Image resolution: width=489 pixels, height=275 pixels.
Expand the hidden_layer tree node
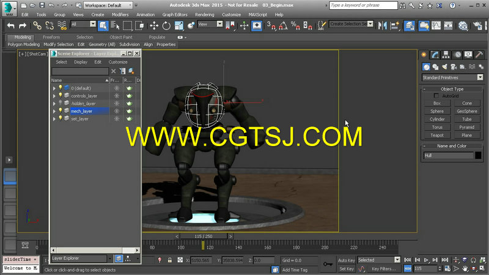[54, 103]
